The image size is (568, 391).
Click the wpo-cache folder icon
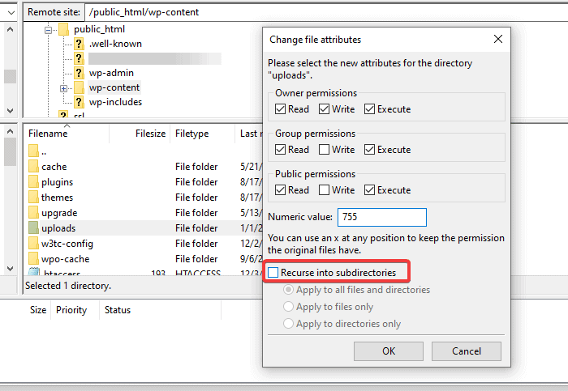pos(33,259)
